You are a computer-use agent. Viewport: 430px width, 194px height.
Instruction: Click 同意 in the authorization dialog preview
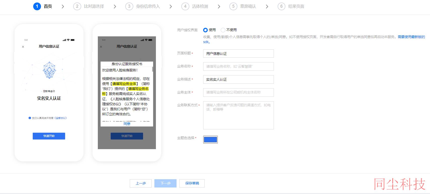point(127,124)
